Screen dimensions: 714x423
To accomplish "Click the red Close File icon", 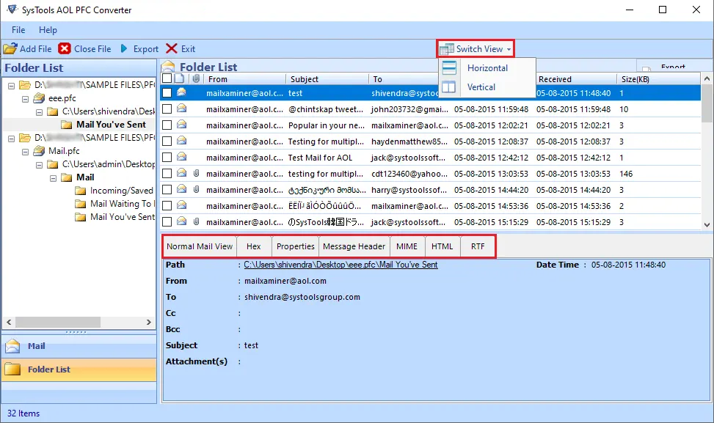I will coord(65,48).
